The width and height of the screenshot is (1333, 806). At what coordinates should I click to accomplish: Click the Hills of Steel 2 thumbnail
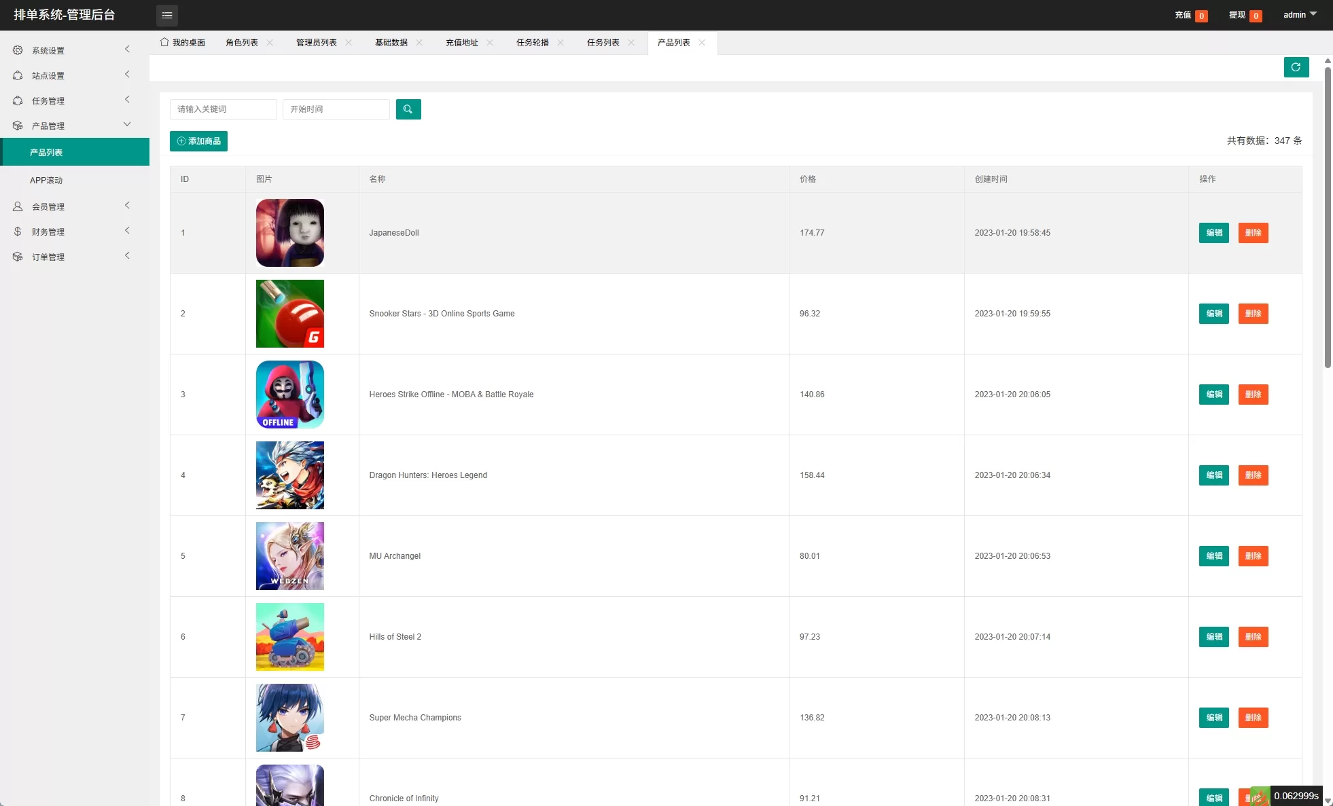[290, 637]
